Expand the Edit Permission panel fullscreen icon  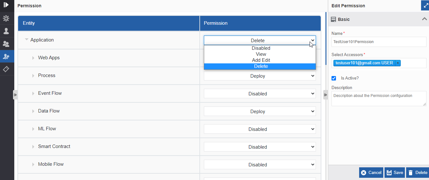[x=425, y=6]
